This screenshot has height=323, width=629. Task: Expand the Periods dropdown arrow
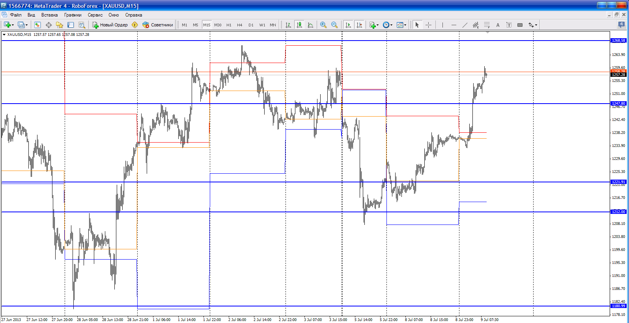coord(391,25)
